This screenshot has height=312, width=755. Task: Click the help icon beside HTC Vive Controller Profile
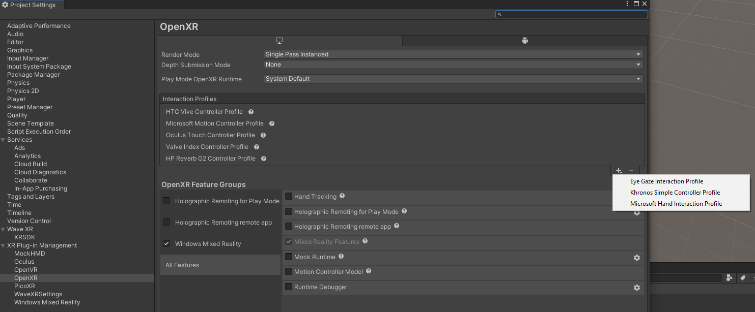pos(251,112)
